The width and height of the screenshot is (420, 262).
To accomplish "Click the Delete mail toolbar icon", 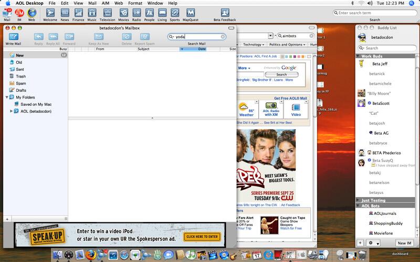I will (127, 37).
